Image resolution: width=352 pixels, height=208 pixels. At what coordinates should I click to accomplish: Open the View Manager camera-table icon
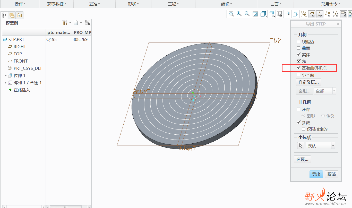pyautogui.click(x=280, y=14)
